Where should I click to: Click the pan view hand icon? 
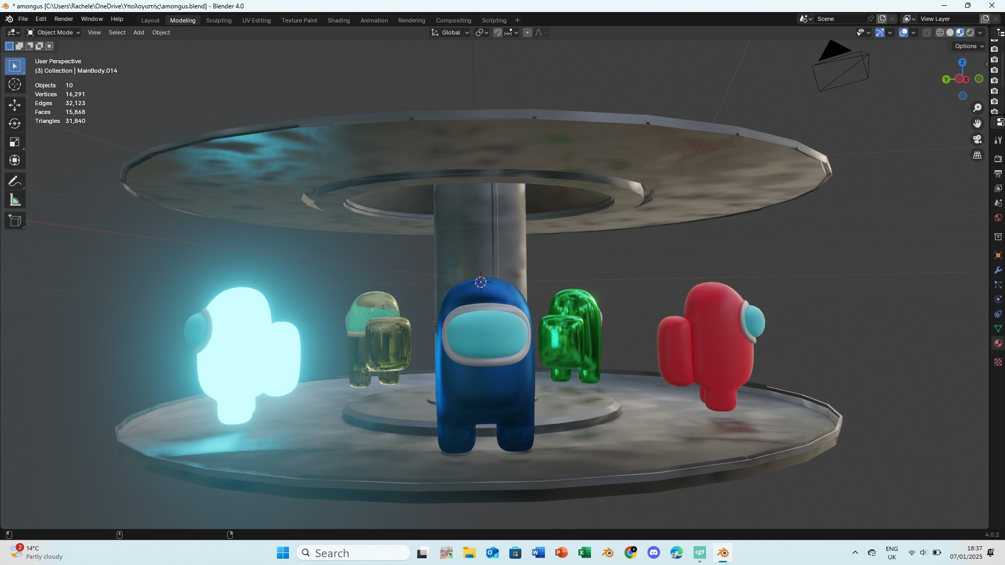pyautogui.click(x=977, y=123)
